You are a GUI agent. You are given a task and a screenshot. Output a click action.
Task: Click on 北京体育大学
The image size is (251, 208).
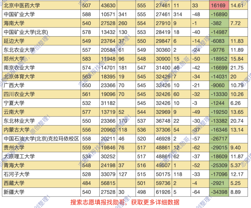[x=41, y=76]
